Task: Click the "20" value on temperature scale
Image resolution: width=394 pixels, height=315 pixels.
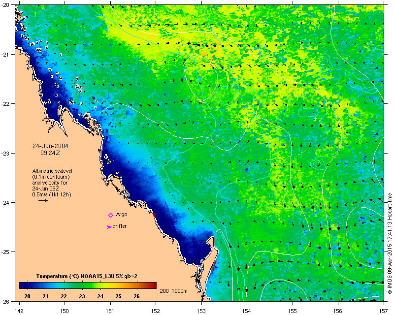Action: coord(27,296)
